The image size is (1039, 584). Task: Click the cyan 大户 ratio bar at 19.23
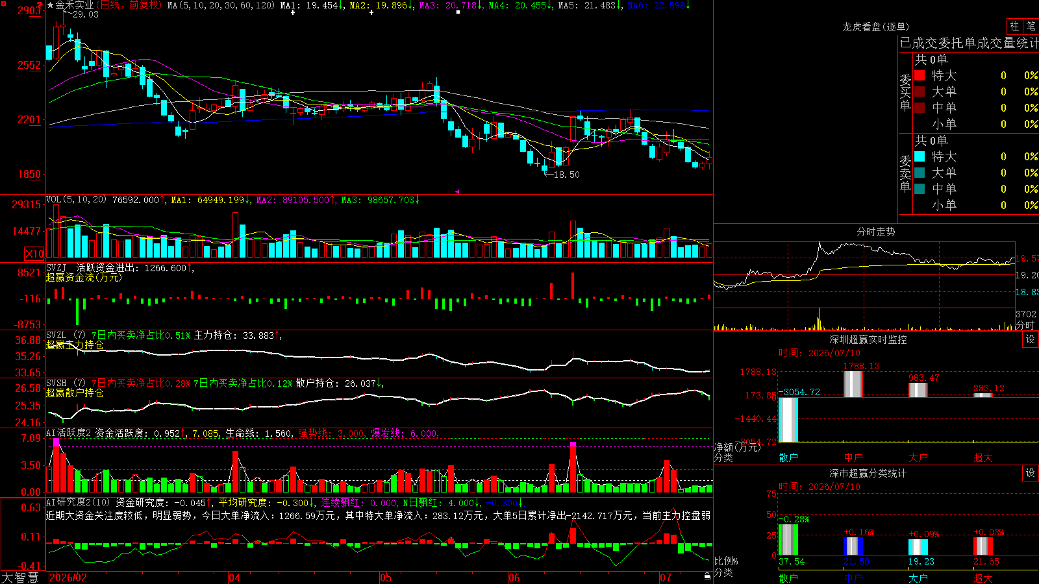click(x=918, y=547)
